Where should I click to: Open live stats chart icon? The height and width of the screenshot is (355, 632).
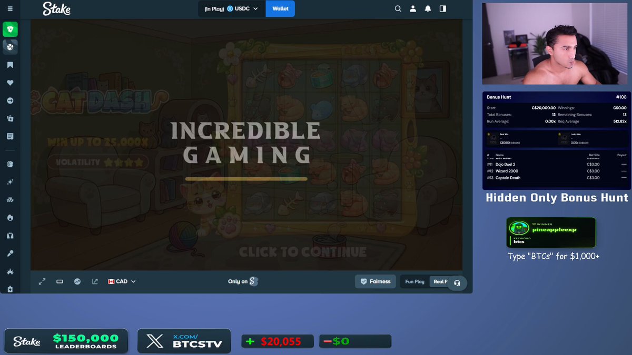(x=77, y=281)
